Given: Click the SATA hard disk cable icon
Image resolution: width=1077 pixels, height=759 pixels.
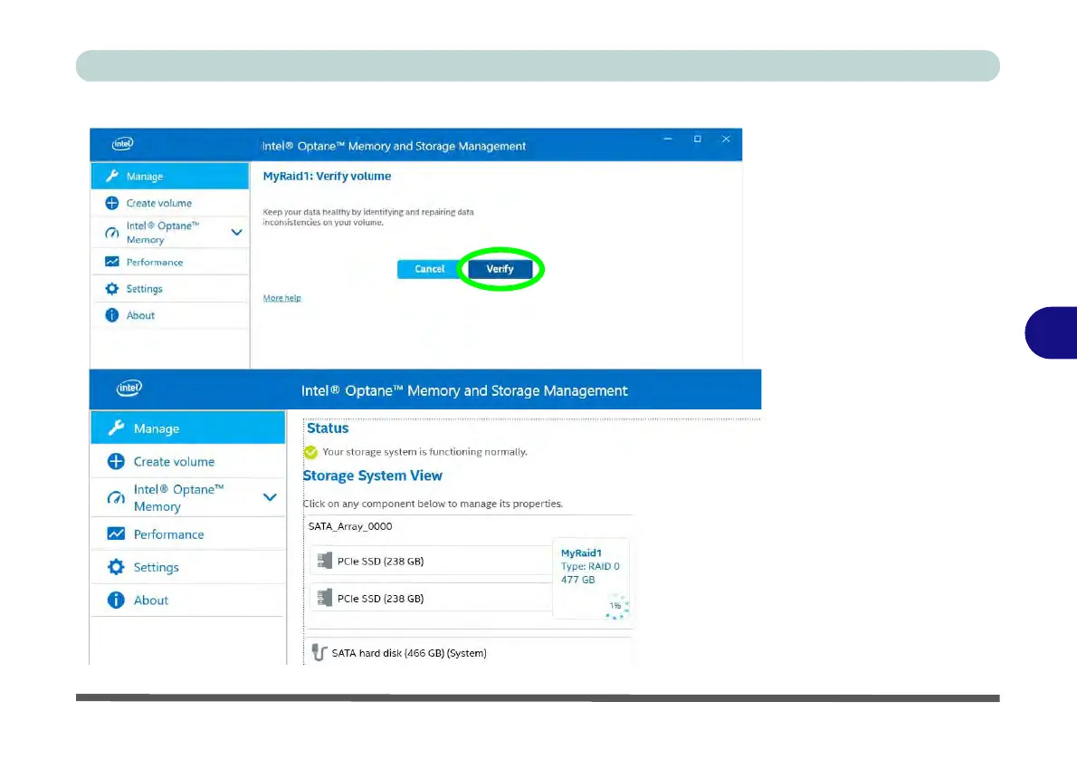Looking at the screenshot, I should click(x=319, y=652).
